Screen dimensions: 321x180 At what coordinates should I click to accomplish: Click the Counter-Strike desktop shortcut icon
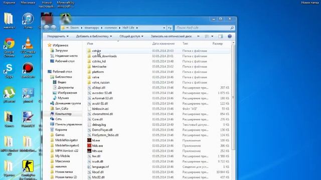point(28,166)
